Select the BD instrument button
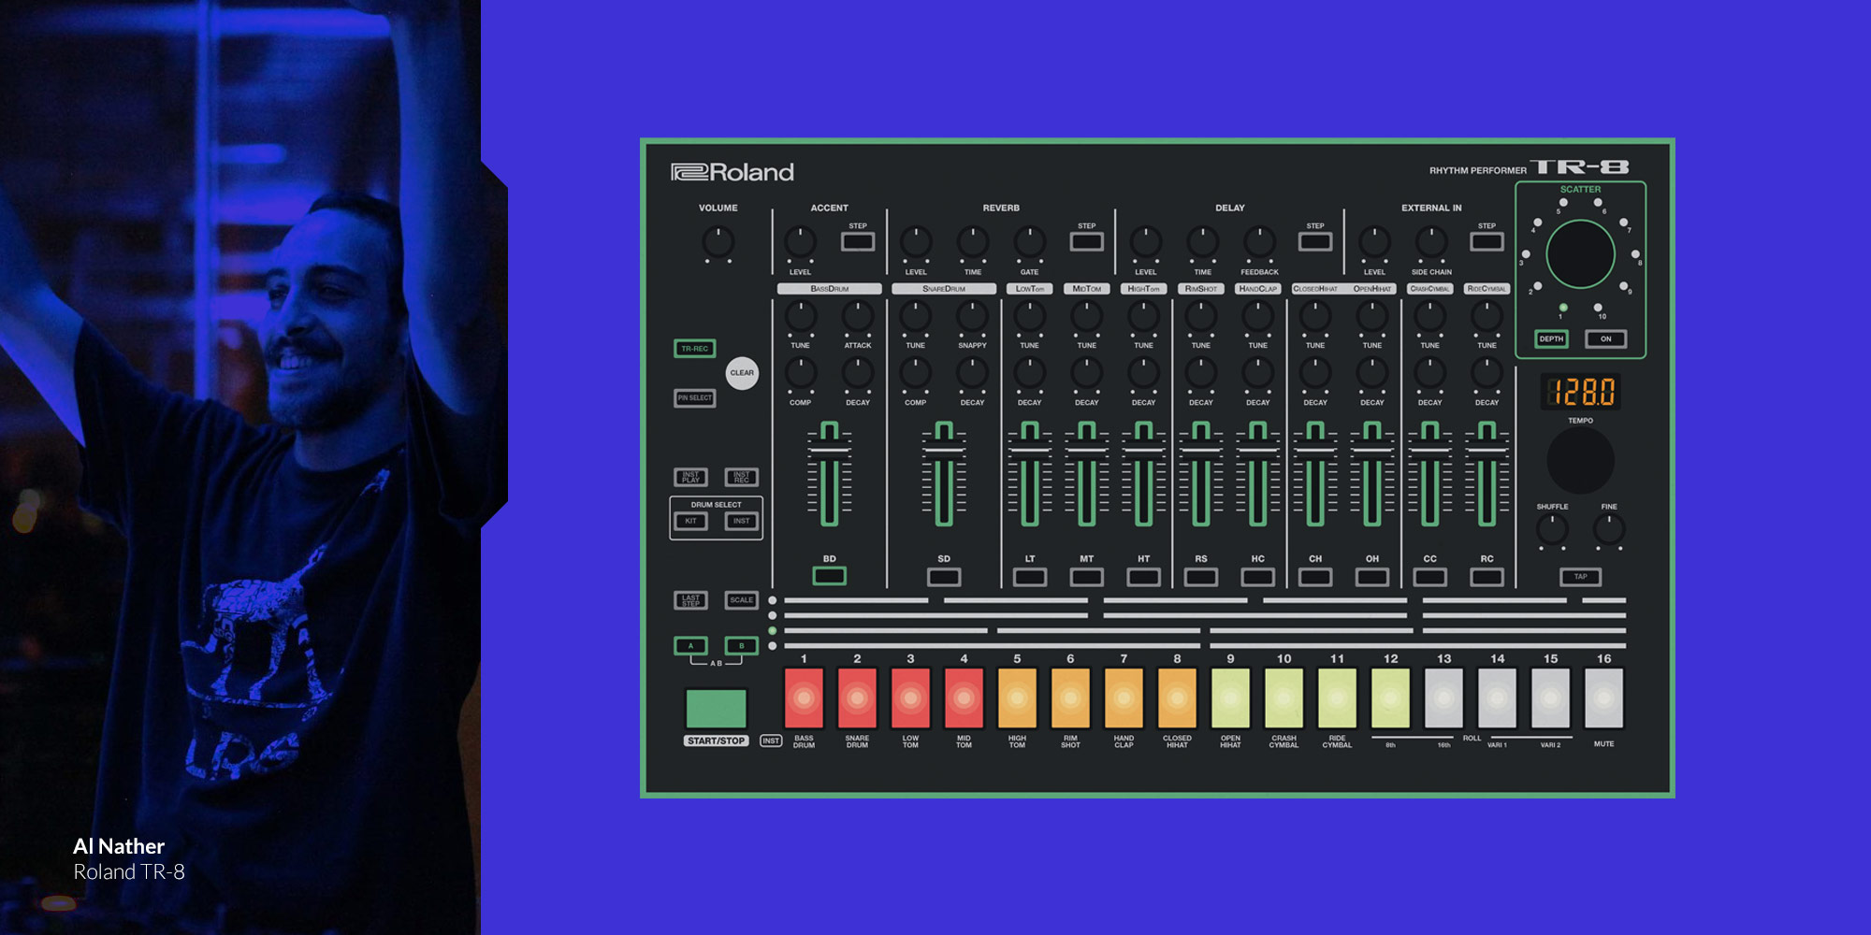Image resolution: width=1871 pixels, height=935 pixels. [x=830, y=577]
